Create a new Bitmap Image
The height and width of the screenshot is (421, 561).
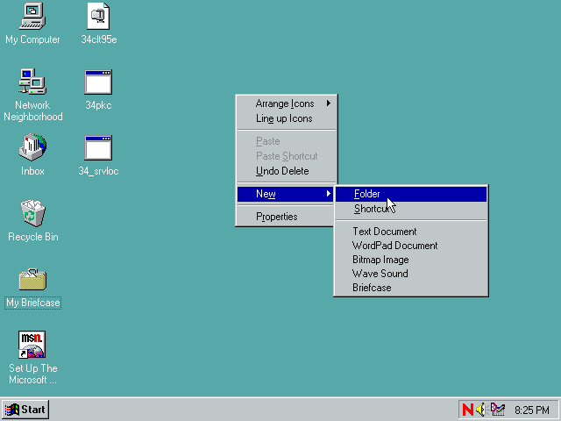pyautogui.click(x=411, y=260)
